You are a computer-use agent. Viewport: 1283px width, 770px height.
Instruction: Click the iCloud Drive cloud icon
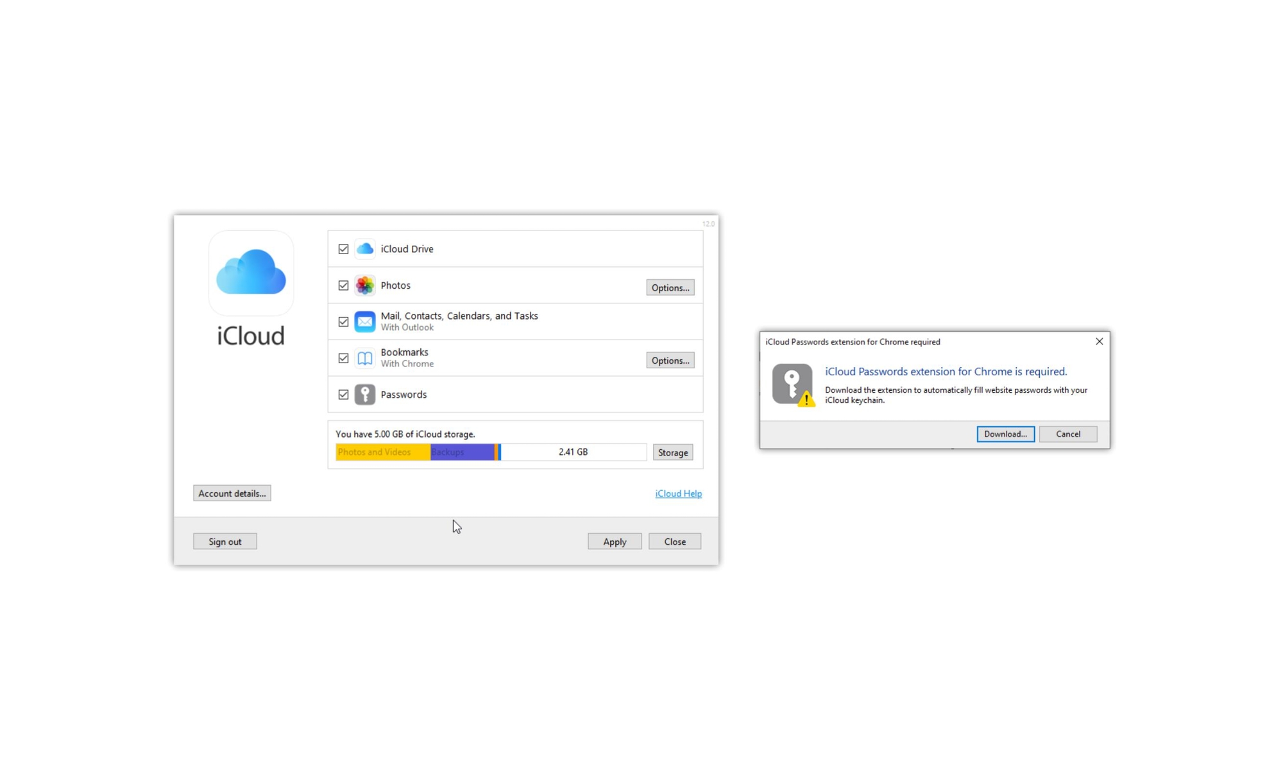coord(364,249)
